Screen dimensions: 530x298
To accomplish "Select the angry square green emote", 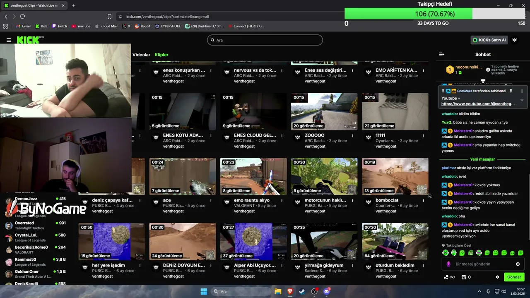I will coord(470,252).
